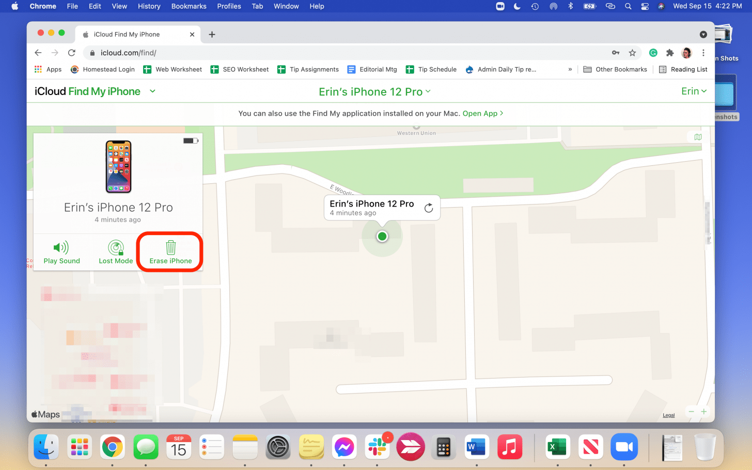Open Finder from the Dock
752x470 pixels.
(x=46, y=447)
